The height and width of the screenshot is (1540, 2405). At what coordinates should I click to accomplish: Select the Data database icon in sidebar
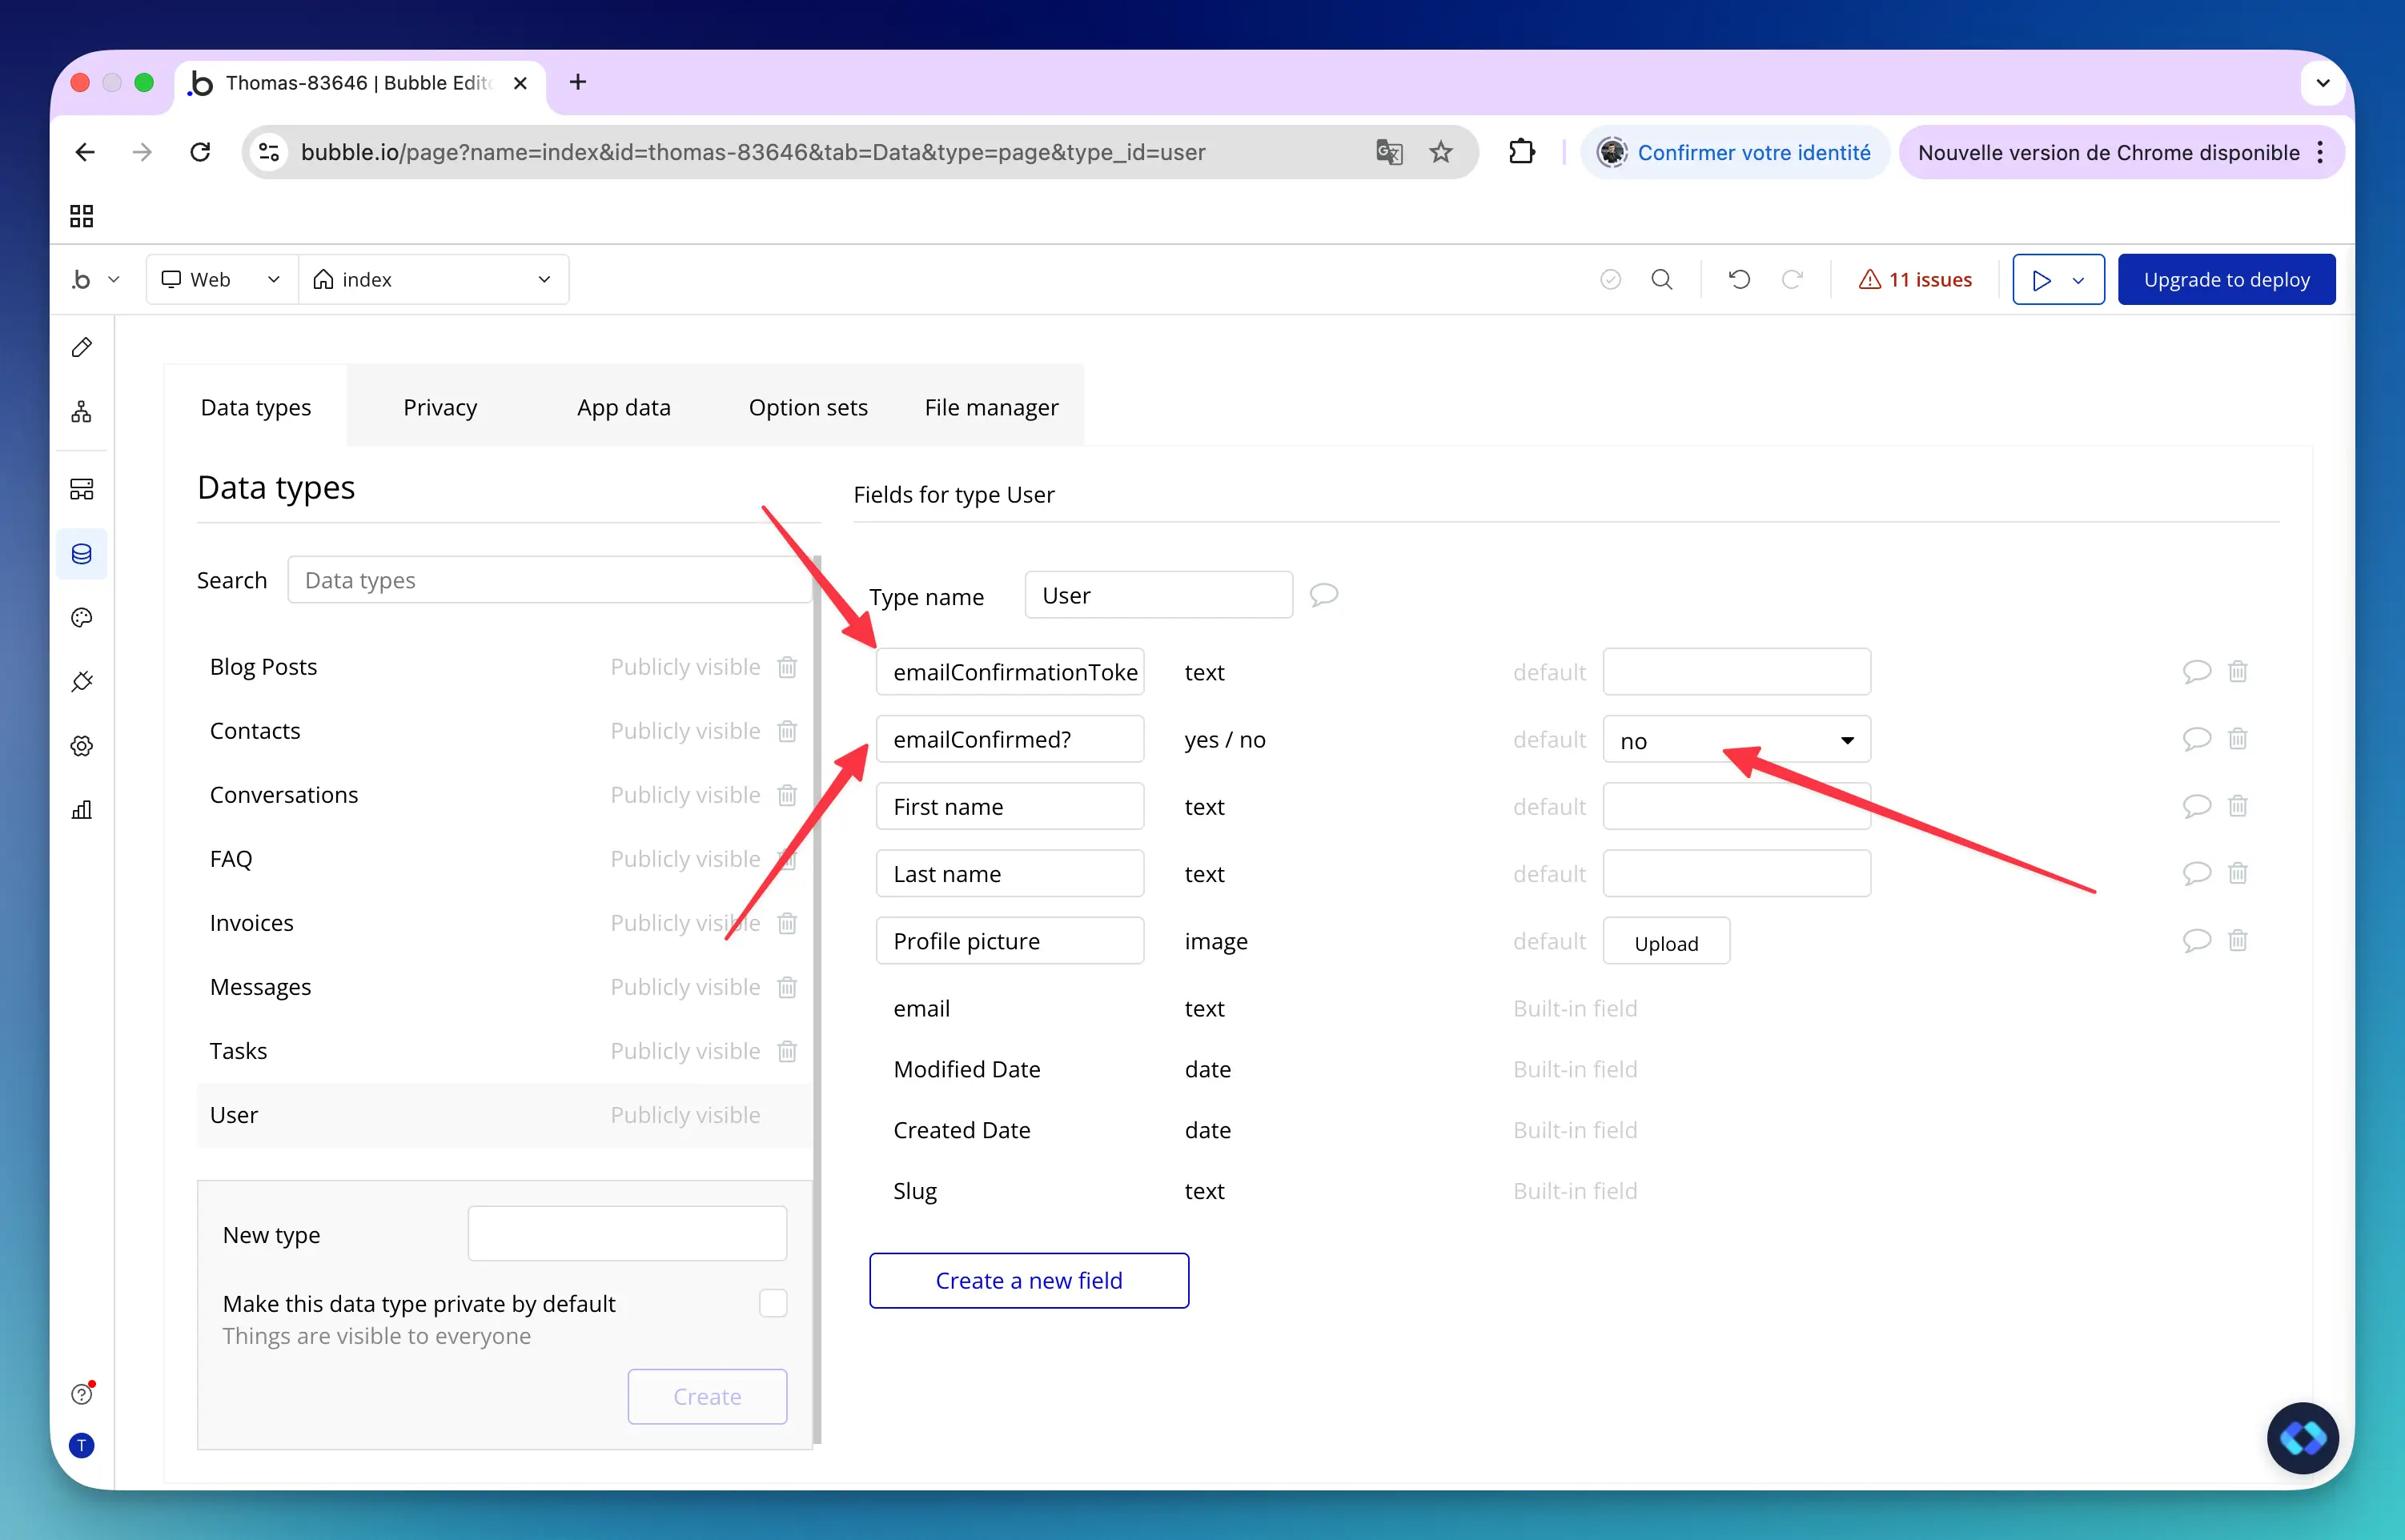(82, 553)
